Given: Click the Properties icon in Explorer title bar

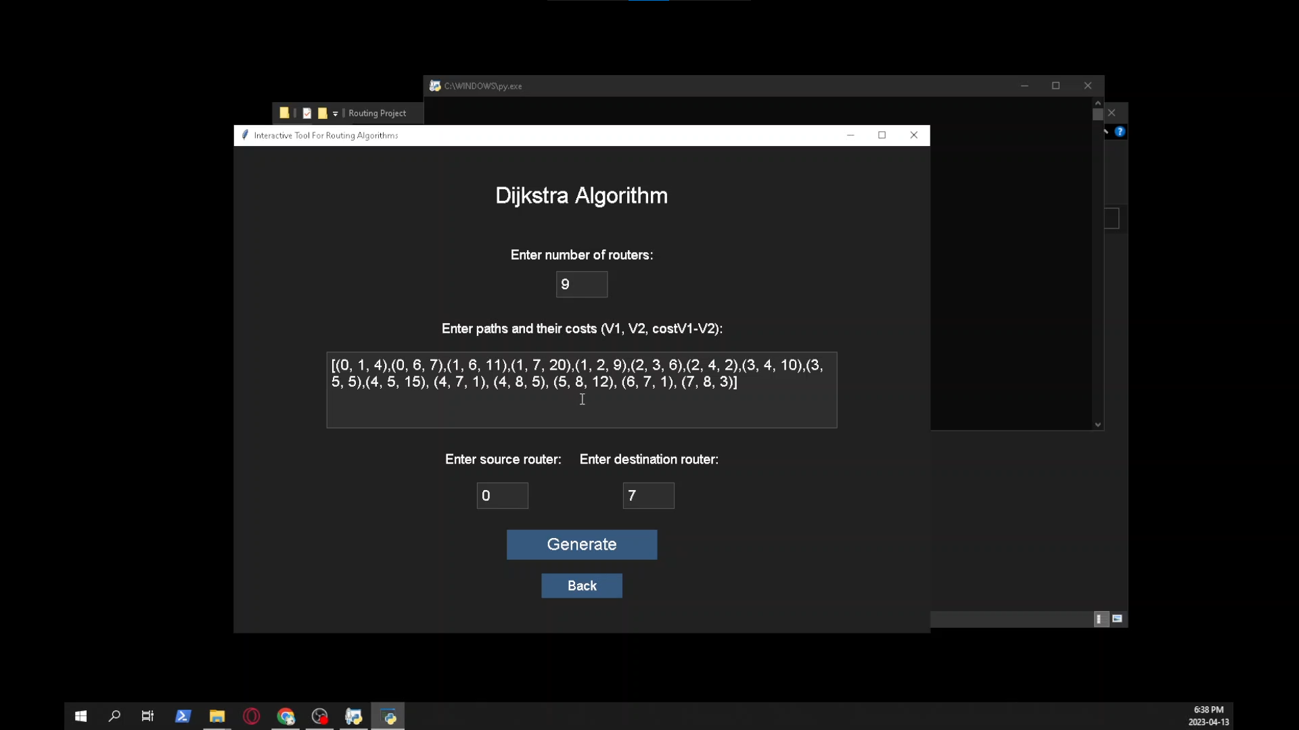Looking at the screenshot, I should pyautogui.click(x=306, y=114).
